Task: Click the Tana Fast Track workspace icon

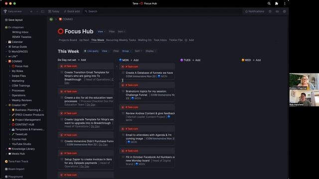Action: 6,162
